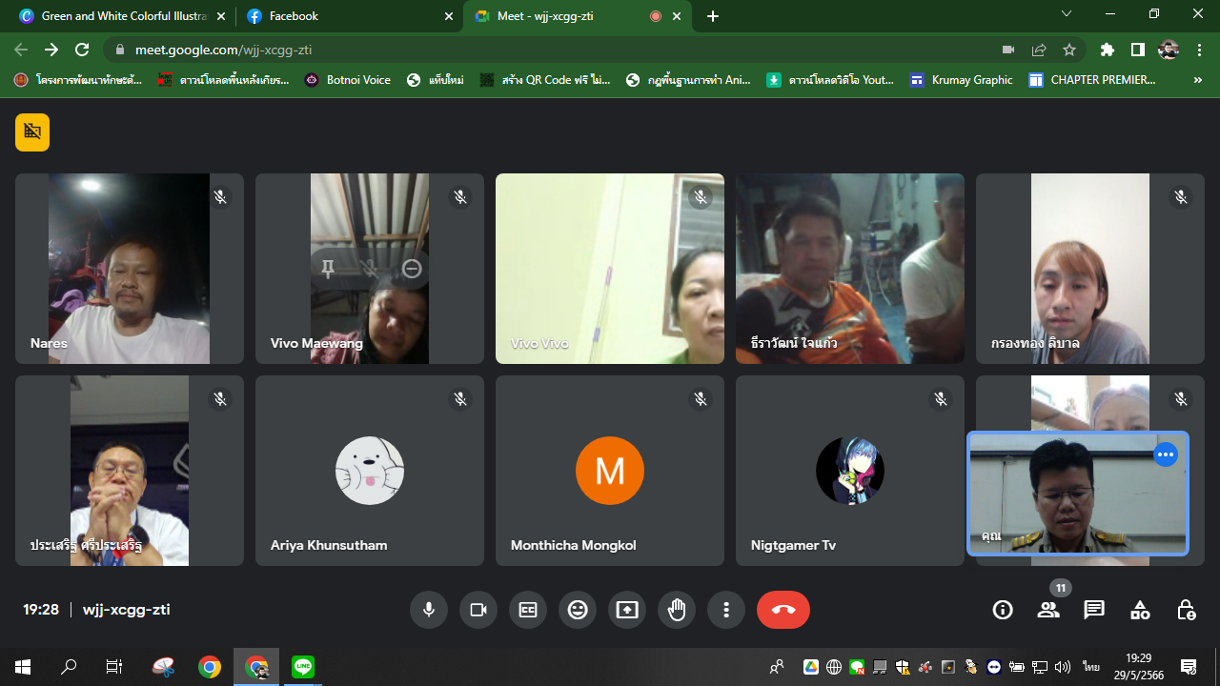Expand the hidden bookmarks chevron
This screenshot has width=1220, height=686.
pyautogui.click(x=1198, y=80)
